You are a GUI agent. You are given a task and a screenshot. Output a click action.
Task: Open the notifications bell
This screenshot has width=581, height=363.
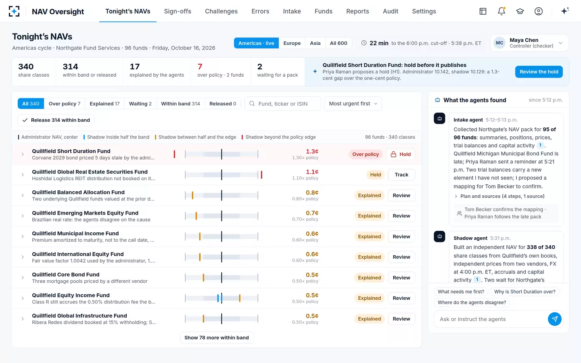502,11
